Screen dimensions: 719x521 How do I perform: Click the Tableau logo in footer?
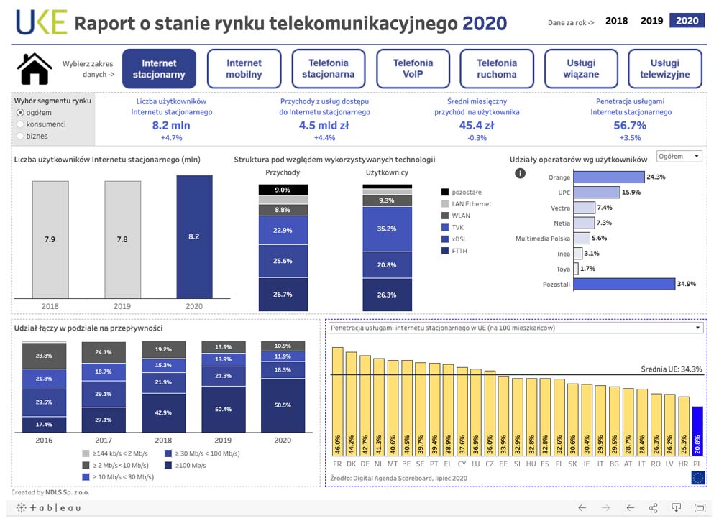pos(49,508)
